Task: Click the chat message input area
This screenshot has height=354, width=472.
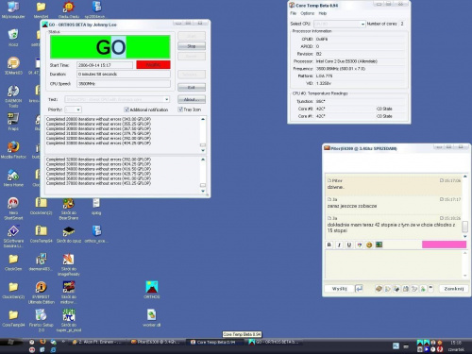Action: tap(394, 264)
